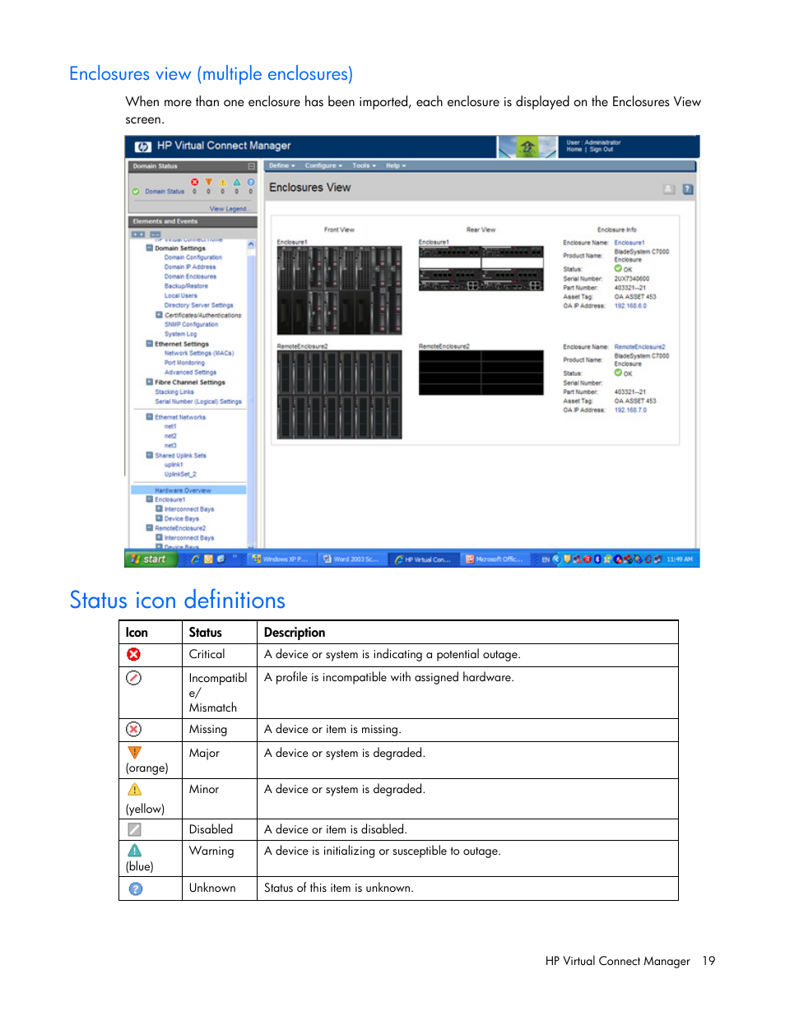Open the help question icon in Enclosures View
The height and width of the screenshot is (1016, 785).
tap(688, 189)
